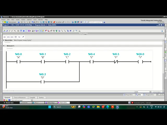Open the Show all messages dropdown
Viewport: 167px width, 125px height.
tap(32, 100)
